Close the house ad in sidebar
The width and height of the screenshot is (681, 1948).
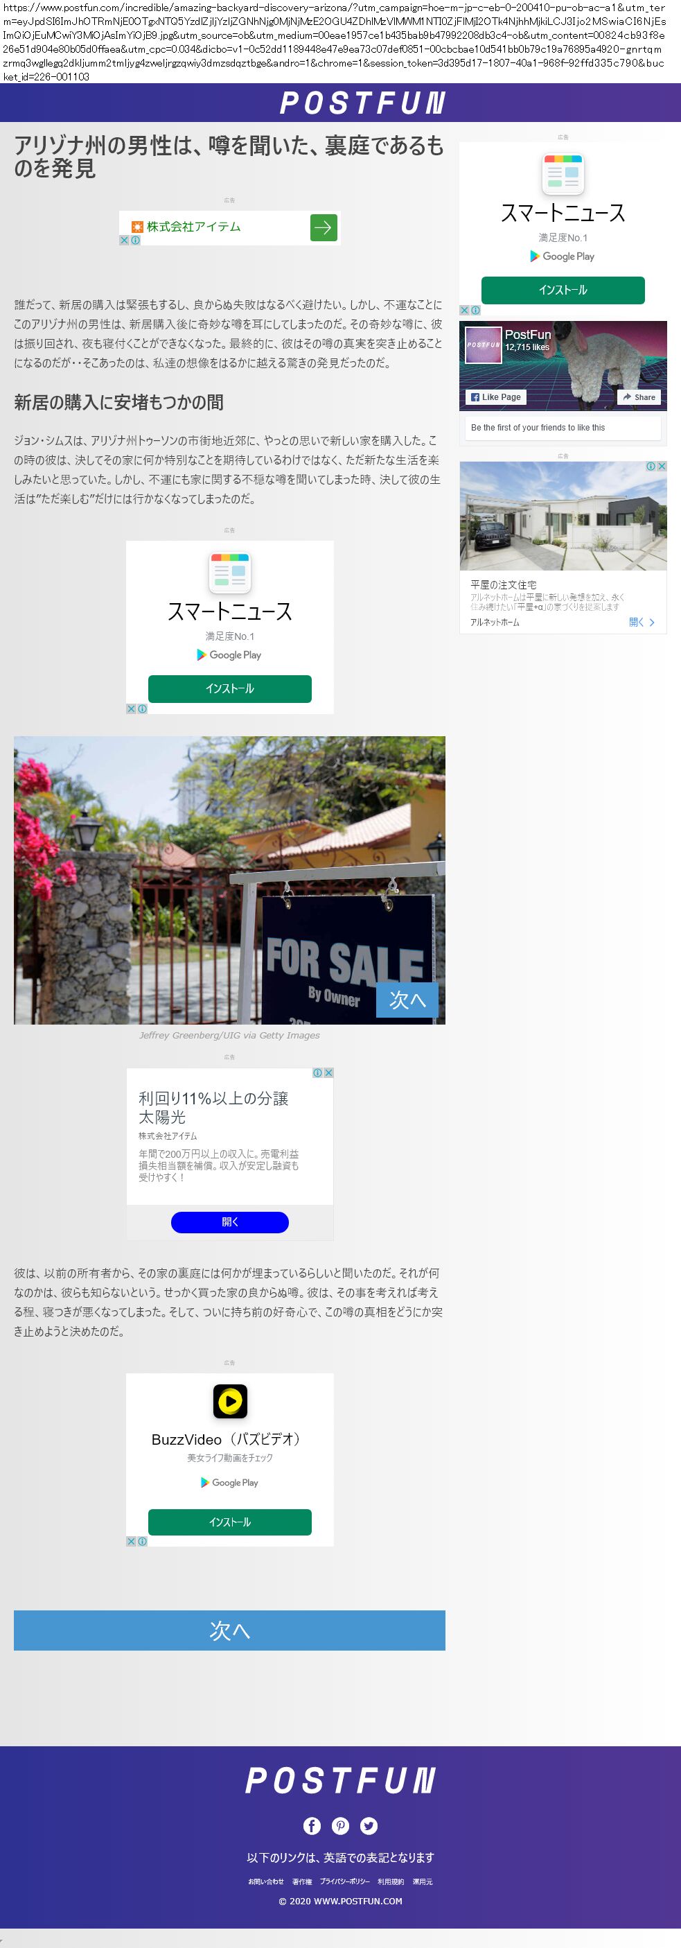(662, 467)
